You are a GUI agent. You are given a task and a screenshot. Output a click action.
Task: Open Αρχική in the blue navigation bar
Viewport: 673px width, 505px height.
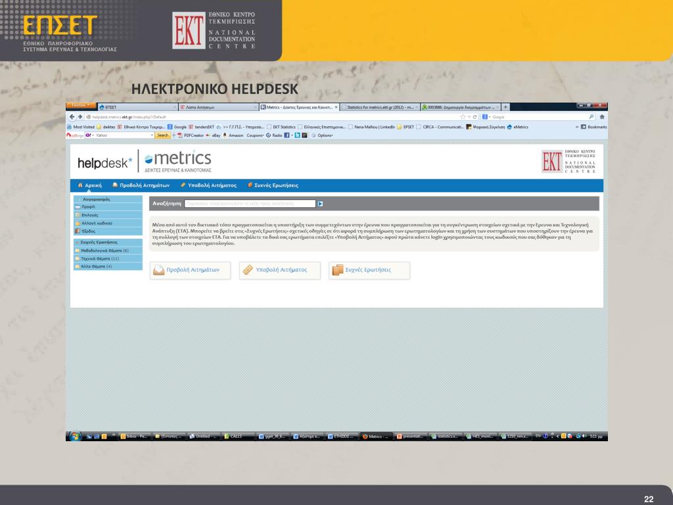tap(89, 185)
